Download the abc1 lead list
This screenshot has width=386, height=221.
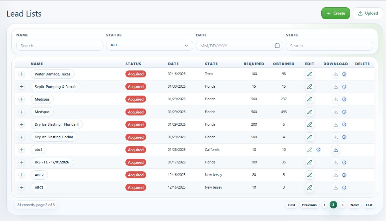pos(336,150)
